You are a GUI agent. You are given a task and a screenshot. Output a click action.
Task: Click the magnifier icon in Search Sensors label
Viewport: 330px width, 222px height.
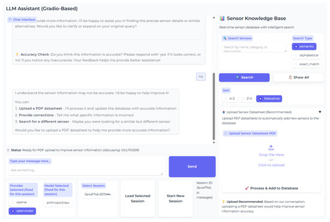[225, 38]
